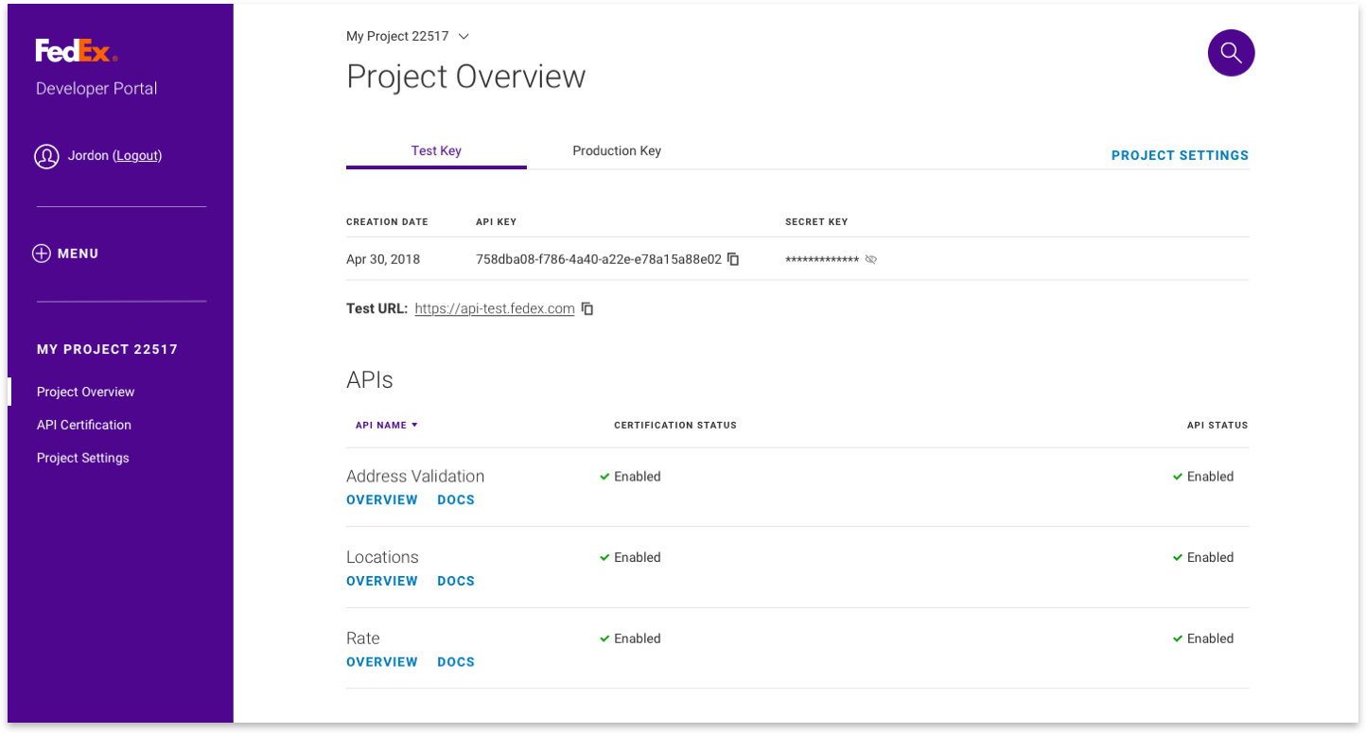Open the api-test.fedex.com URL link

point(495,309)
